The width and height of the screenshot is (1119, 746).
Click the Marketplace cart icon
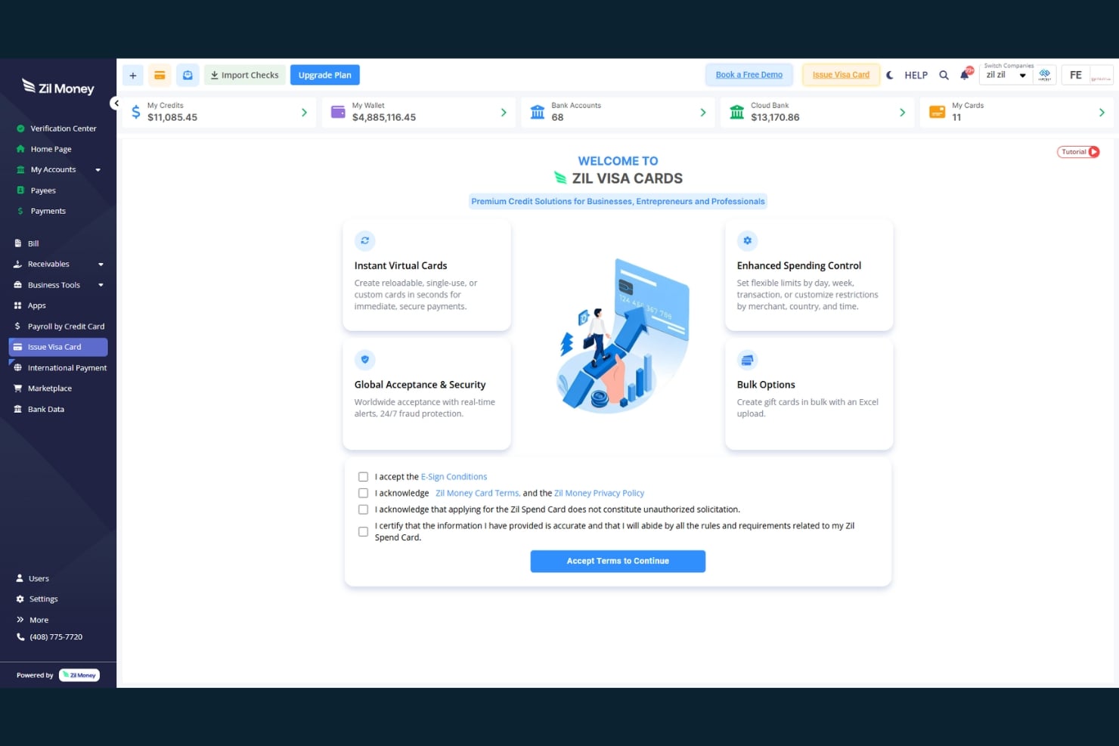click(17, 388)
